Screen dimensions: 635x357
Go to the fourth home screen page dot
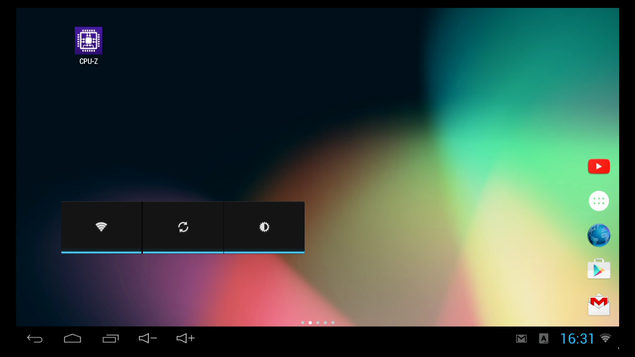(x=325, y=323)
